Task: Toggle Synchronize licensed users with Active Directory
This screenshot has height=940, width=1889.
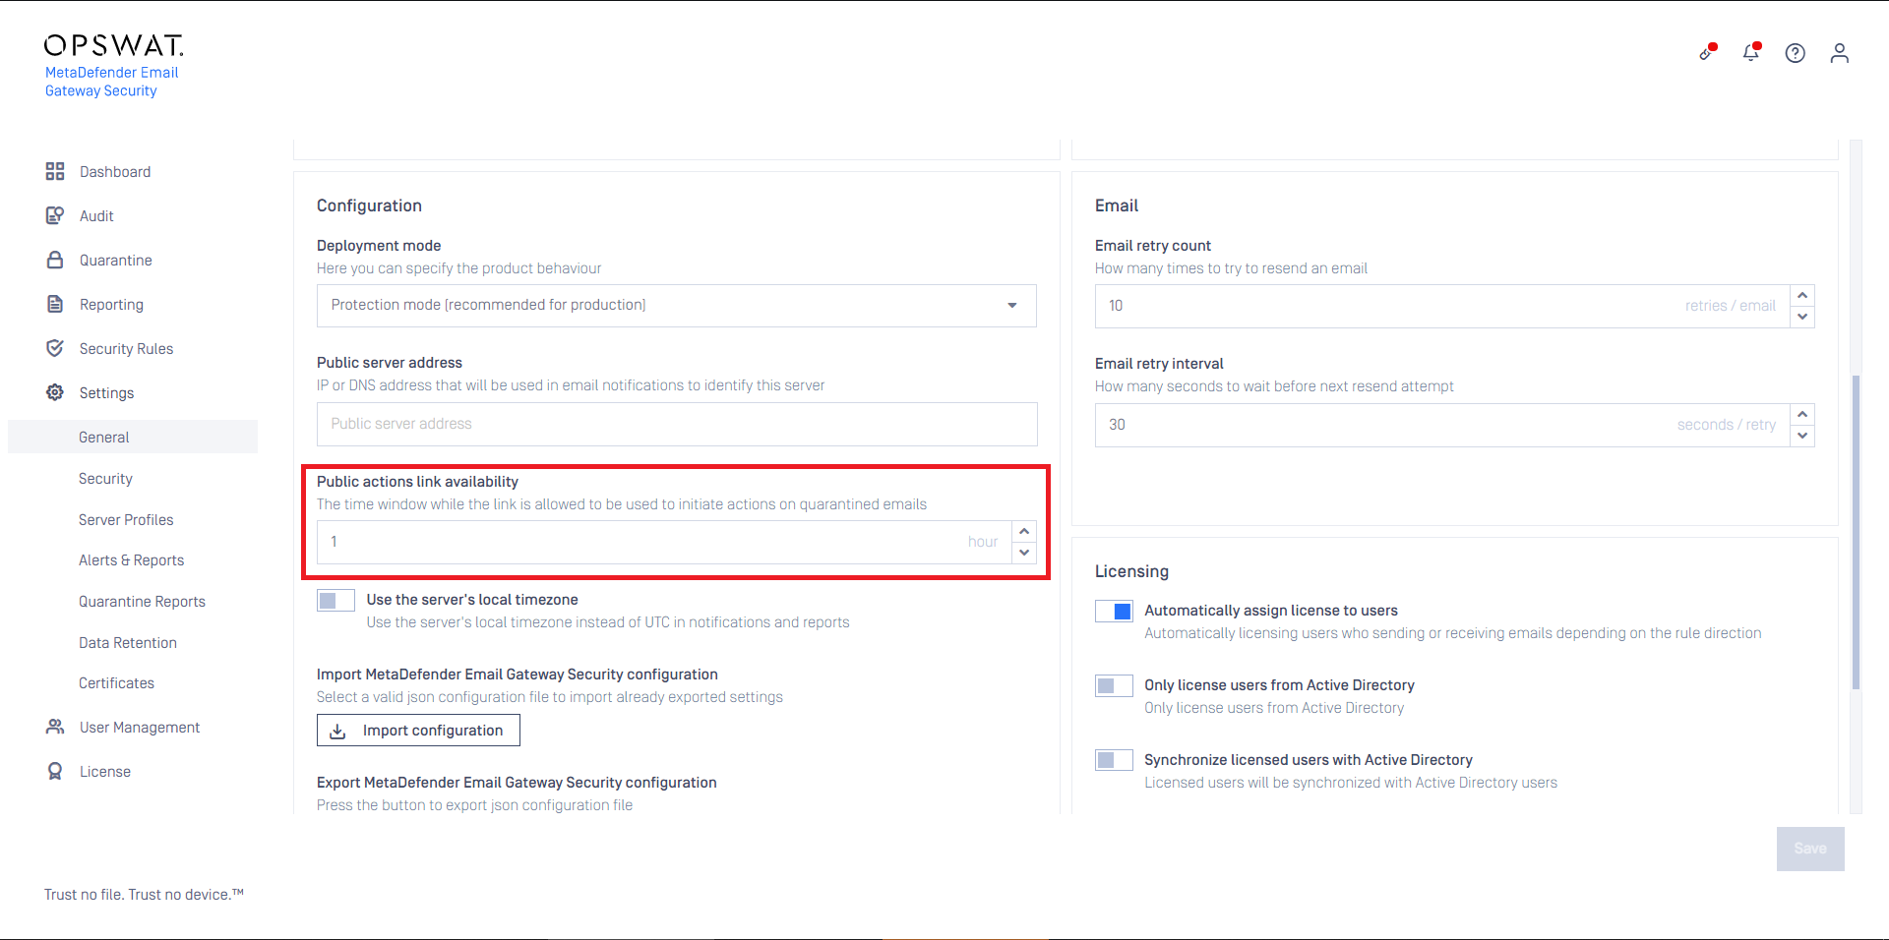Action: click(x=1114, y=761)
